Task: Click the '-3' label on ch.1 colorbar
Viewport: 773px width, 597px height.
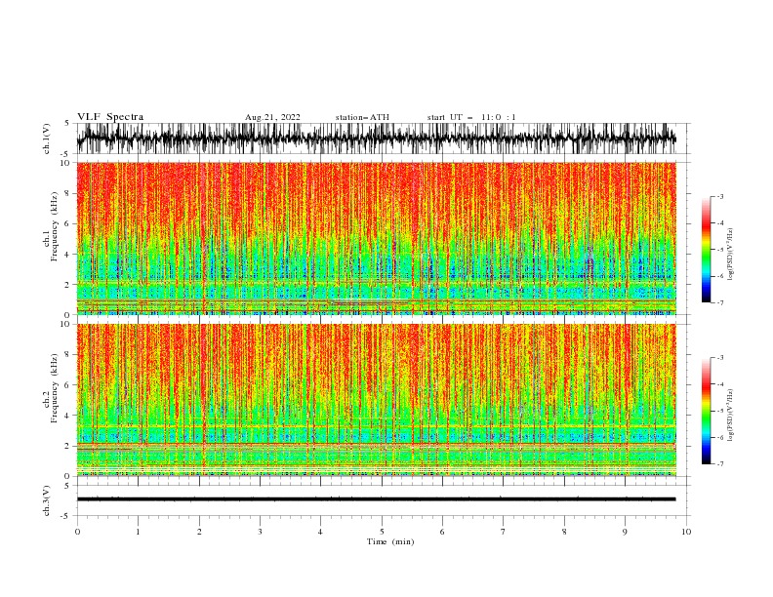Action: click(719, 196)
